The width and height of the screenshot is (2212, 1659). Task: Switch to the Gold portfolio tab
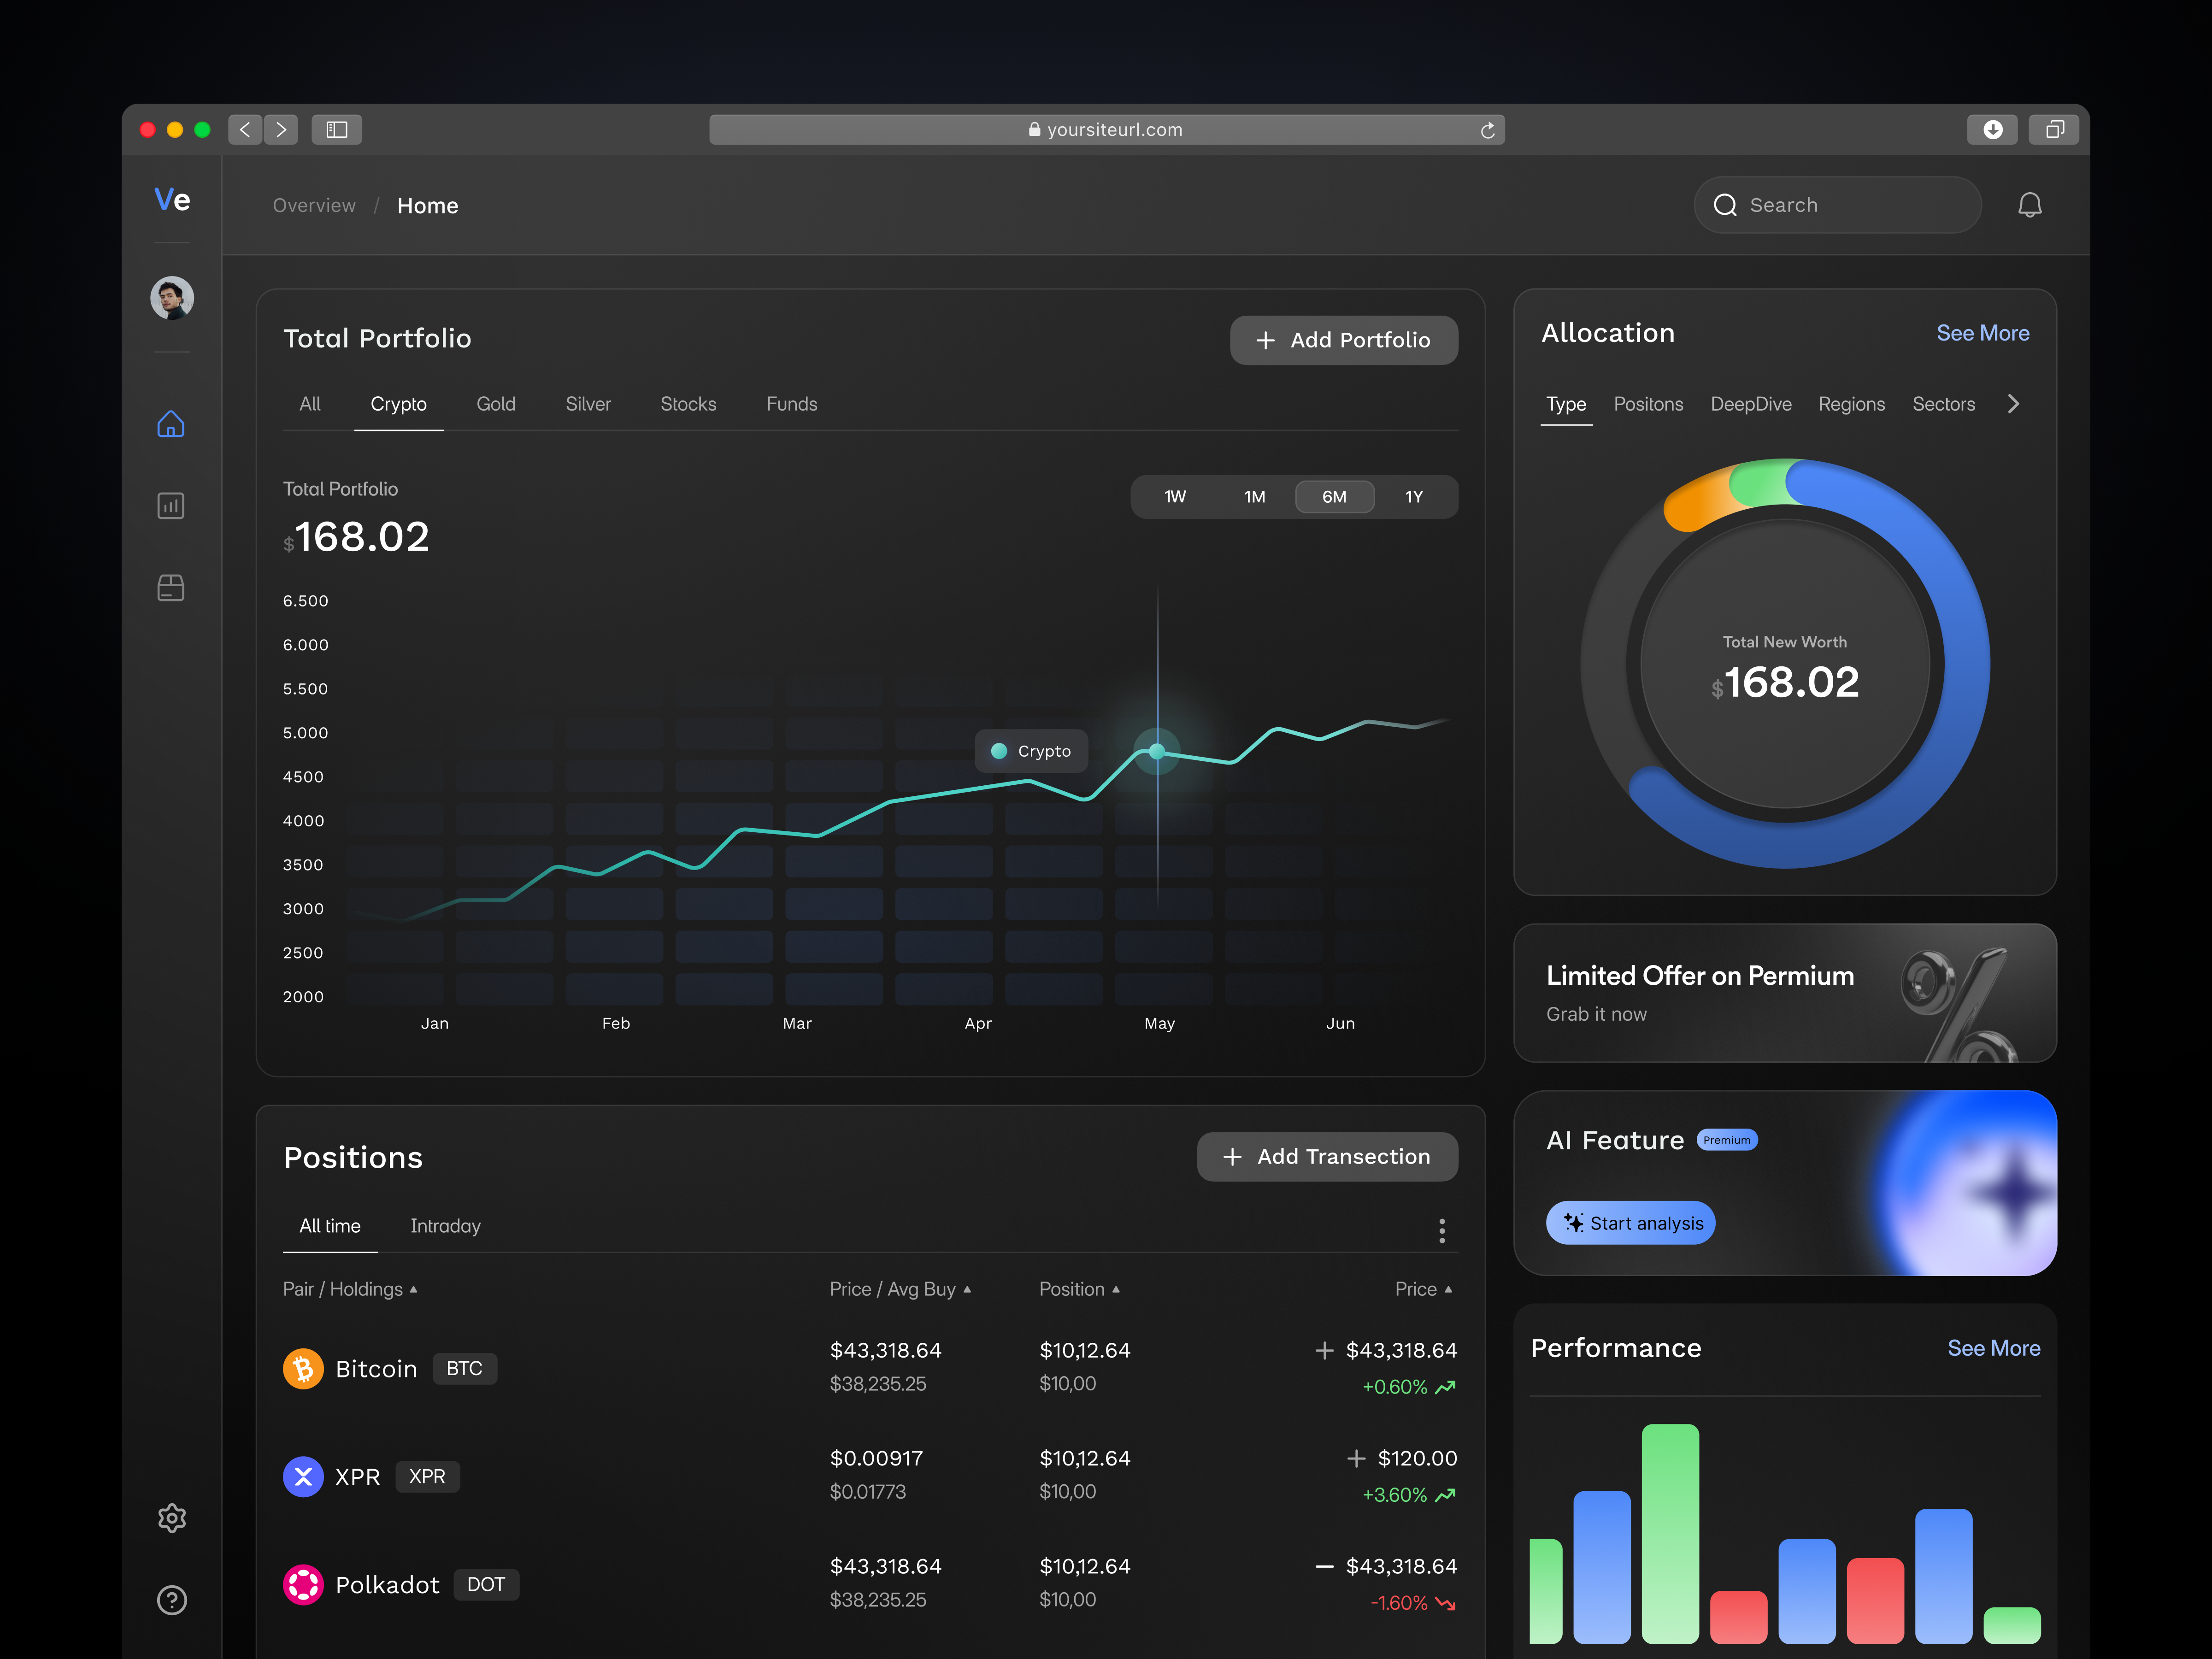coord(496,404)
